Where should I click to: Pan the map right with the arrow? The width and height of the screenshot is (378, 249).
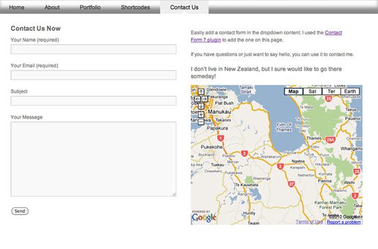tap(204, 99)
